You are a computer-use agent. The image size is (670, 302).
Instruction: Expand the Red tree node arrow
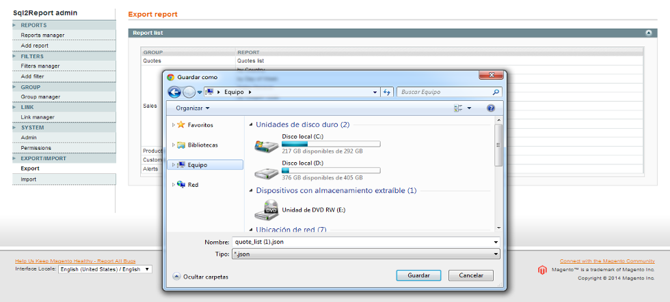pyautogui.click(x=173, y=185)
